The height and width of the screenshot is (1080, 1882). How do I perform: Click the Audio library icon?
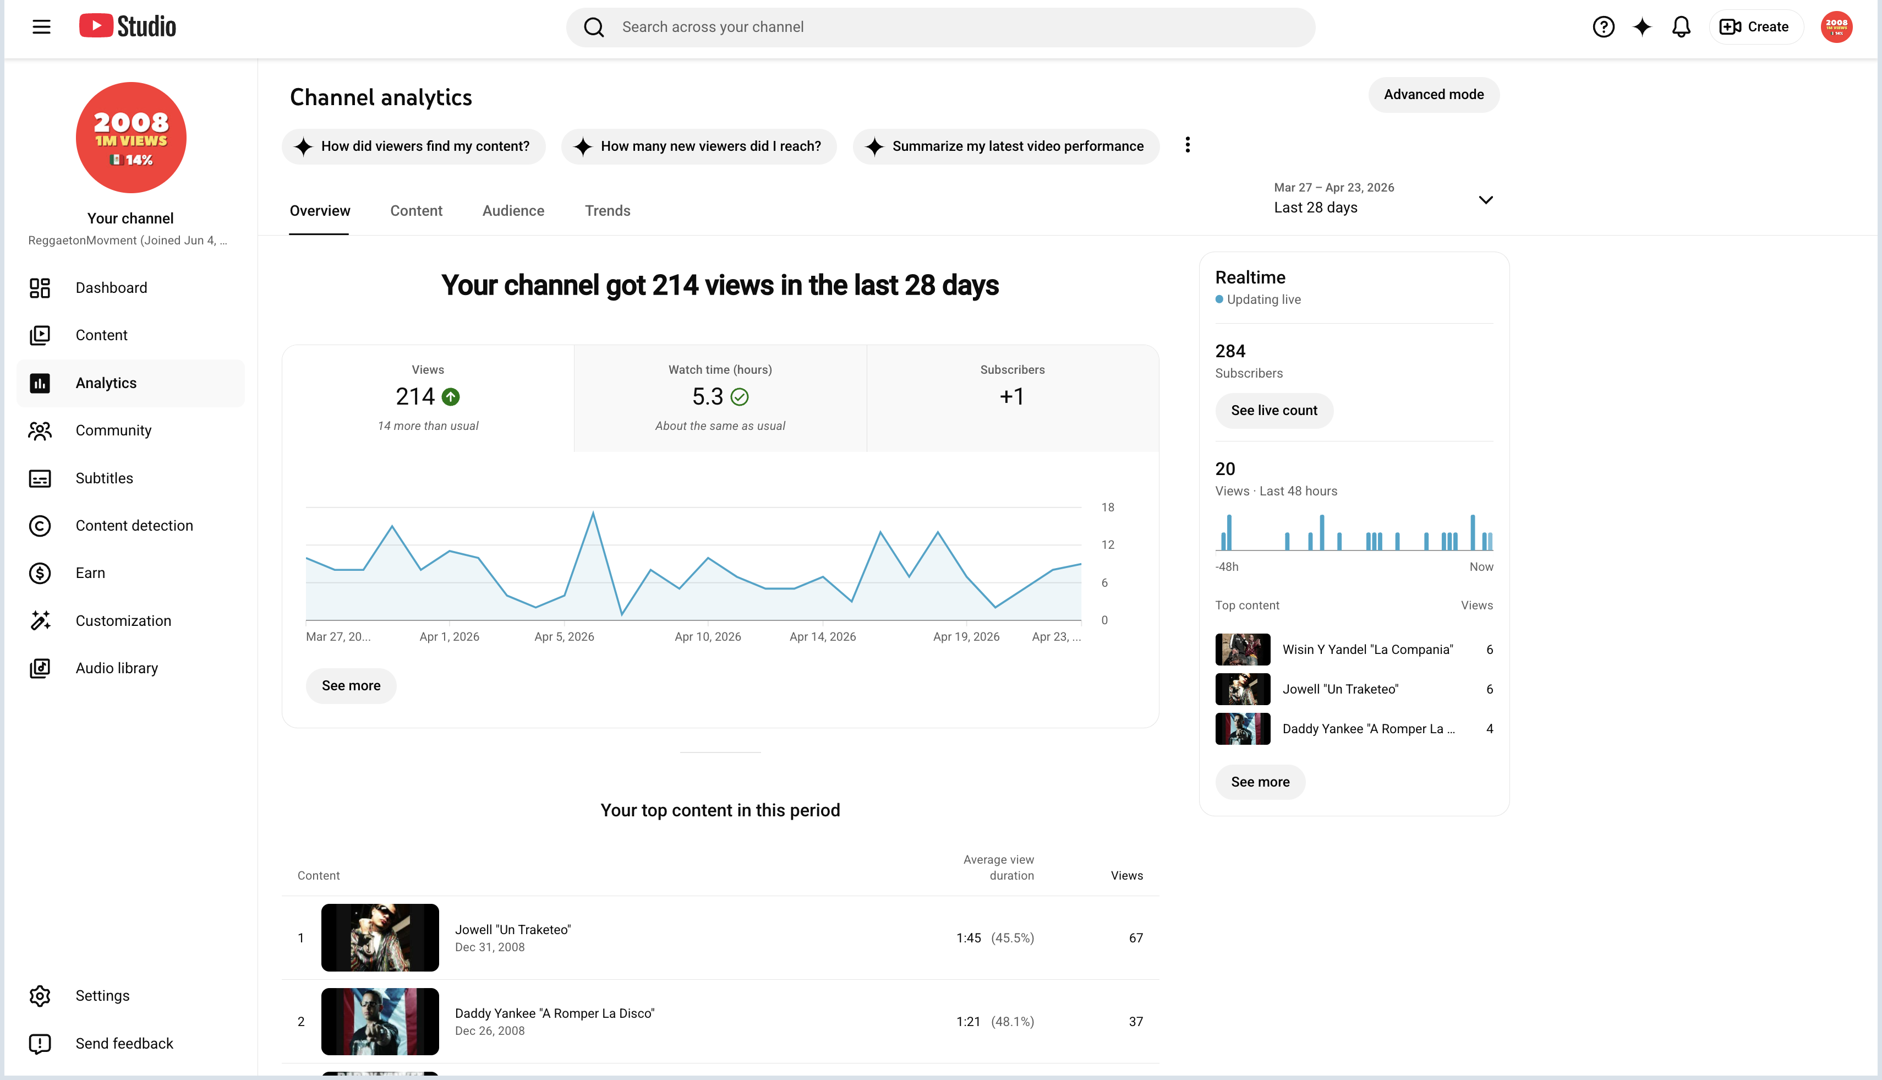40,668
